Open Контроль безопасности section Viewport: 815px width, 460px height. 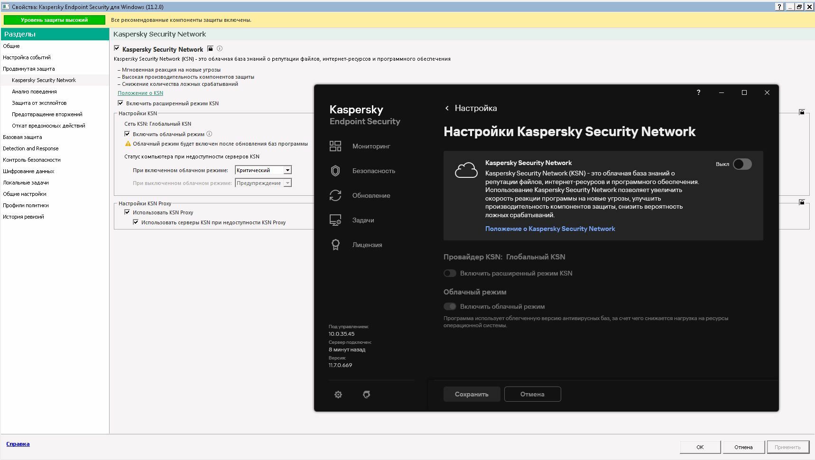click(x=32, y=160)
